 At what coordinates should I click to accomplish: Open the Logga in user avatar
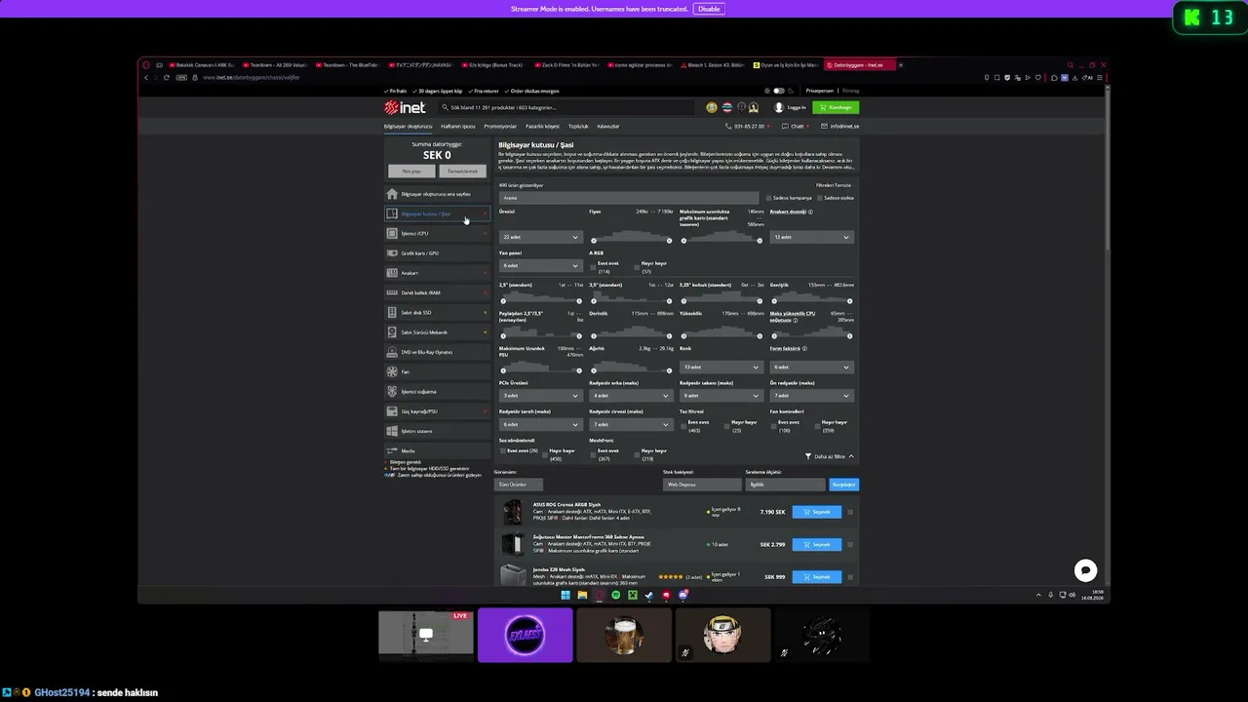[x=779, y=107]
